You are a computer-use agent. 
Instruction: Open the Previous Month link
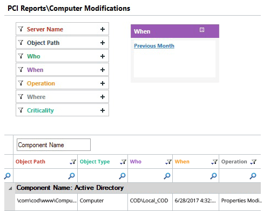click(x=154, y=46)
